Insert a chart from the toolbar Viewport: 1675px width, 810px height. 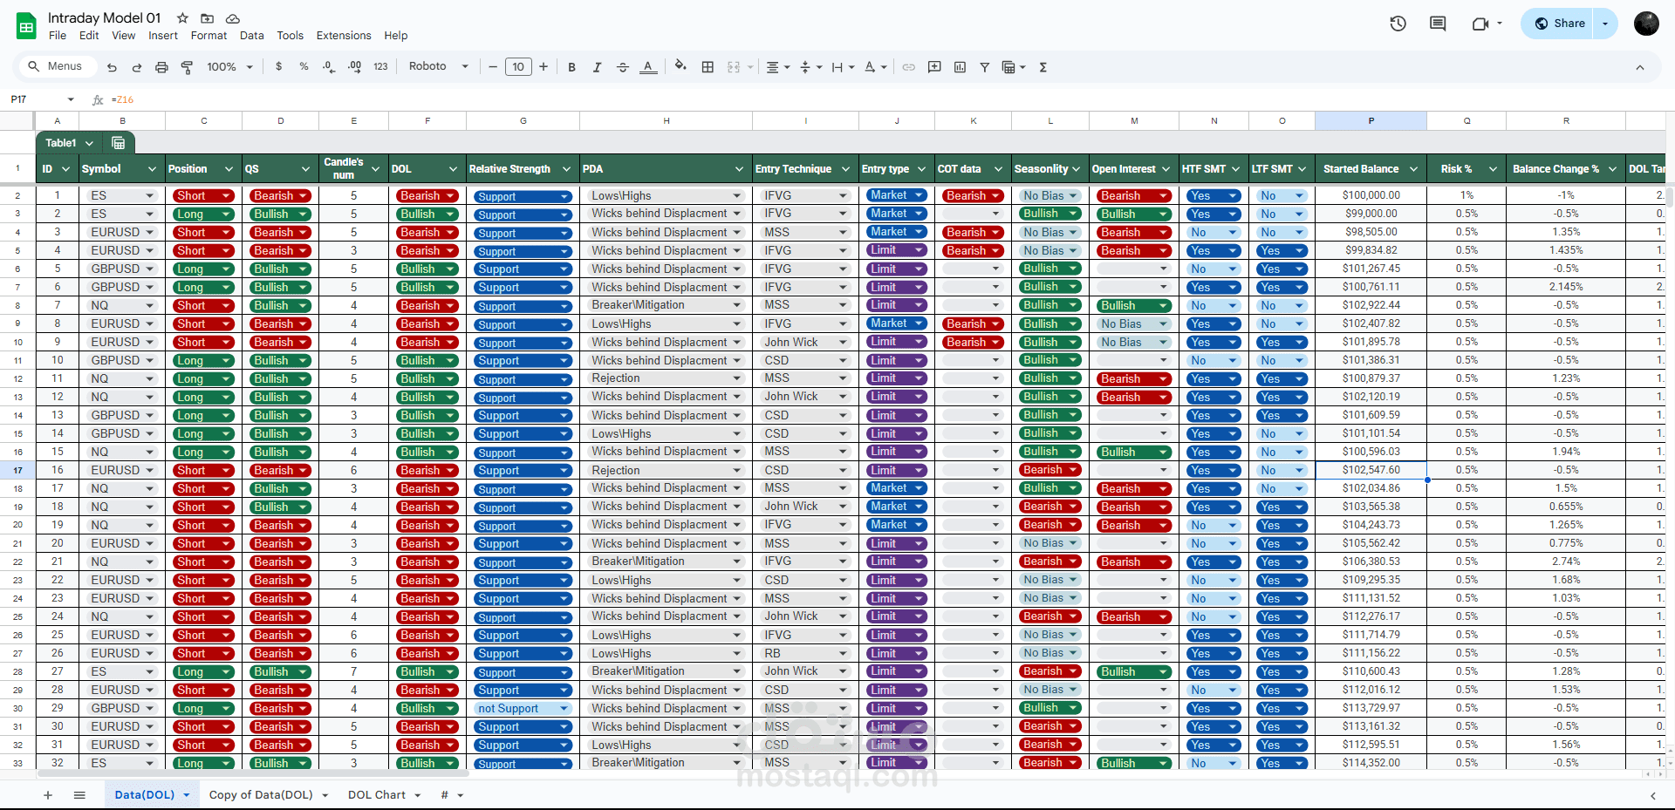960,67
